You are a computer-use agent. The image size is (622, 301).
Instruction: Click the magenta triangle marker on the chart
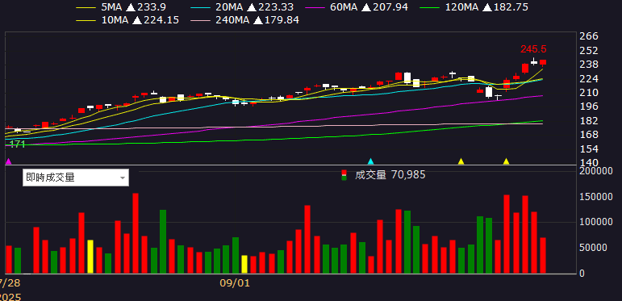pos(8,161)
